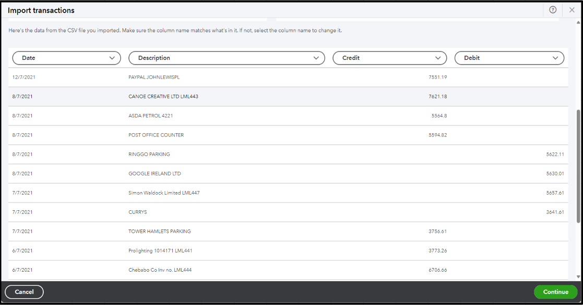Screen dimensions: 583x305
Task: Select the POST OFFICE COUNTER row
Action: point(156,135)
